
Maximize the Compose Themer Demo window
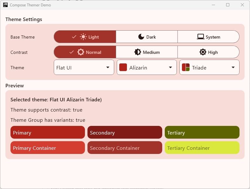click(x=228, y=5)
